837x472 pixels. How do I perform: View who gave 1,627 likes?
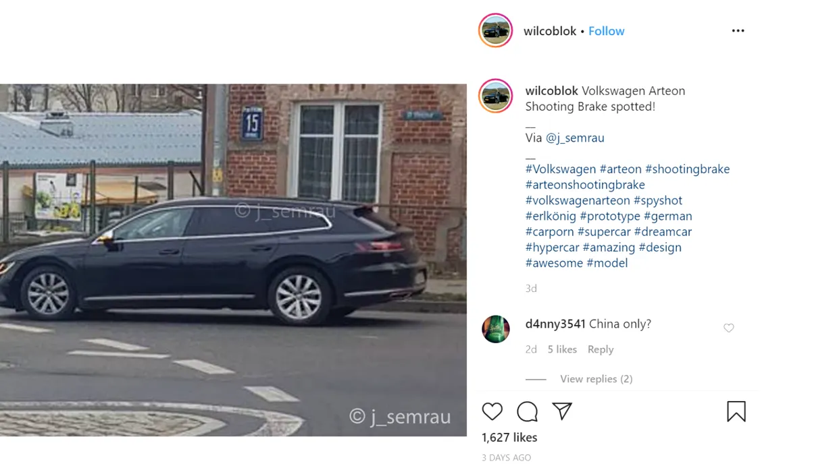click(x=509, y=438)
